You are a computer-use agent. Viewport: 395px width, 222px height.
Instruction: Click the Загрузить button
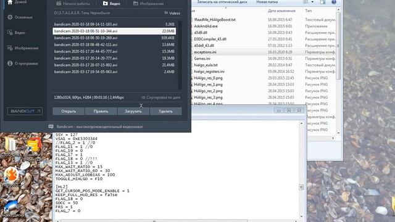pyautogui.click(x=133, y=111)
